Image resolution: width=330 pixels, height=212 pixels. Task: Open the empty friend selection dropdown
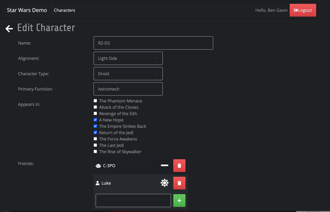tap(133, 200)
